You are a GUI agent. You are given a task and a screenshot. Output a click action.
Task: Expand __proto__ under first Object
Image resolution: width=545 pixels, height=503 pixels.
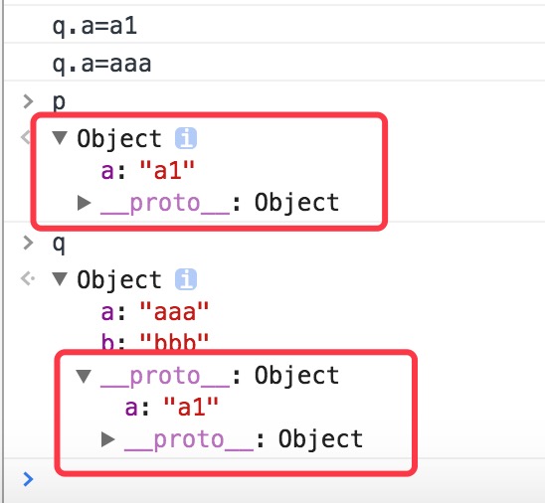pyautogui.click(x=85, y=203)
